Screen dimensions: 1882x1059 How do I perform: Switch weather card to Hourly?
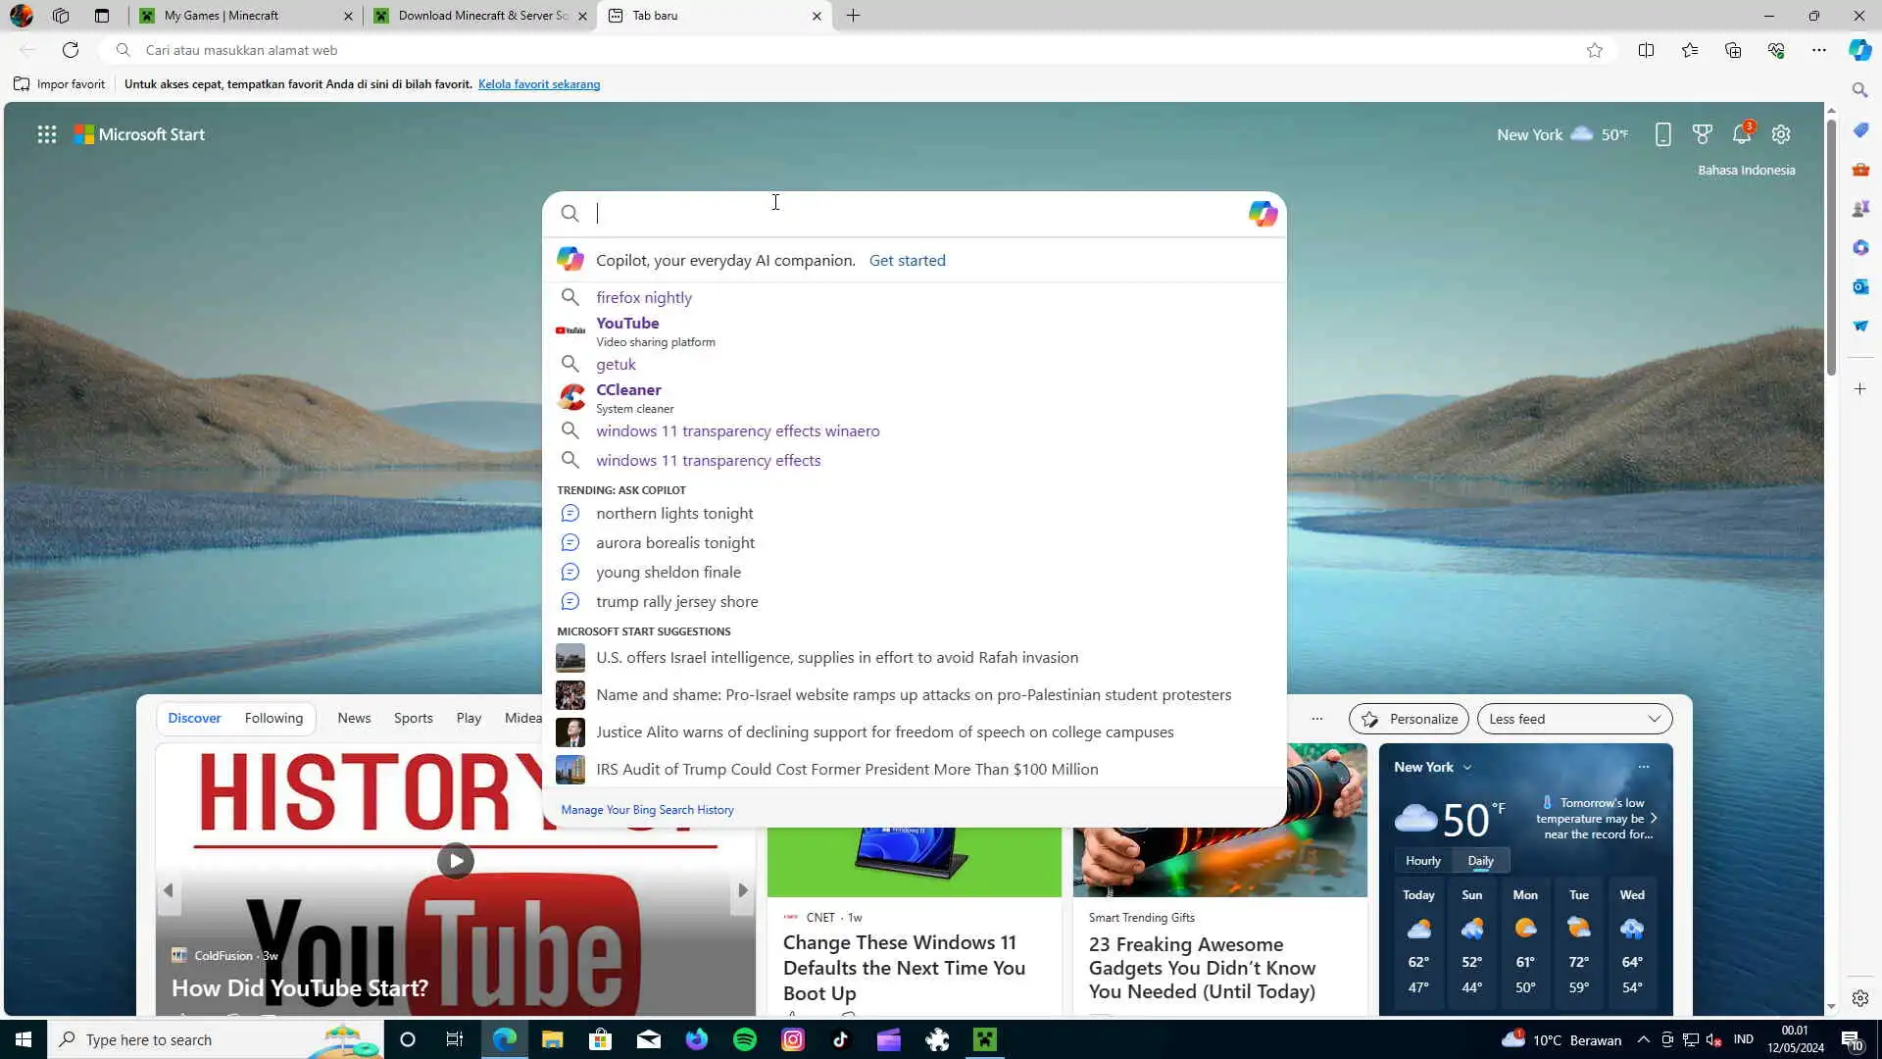tap(1422, 861)
